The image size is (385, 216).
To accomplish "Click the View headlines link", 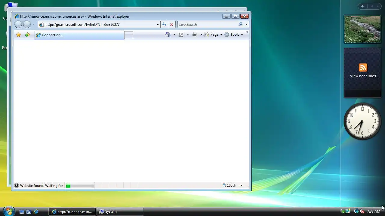I will click(x=363, y=76).
